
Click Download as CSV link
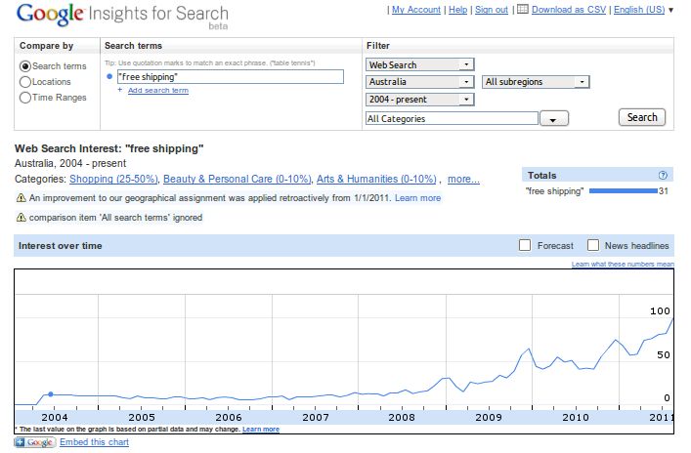(x=569, y=10)
